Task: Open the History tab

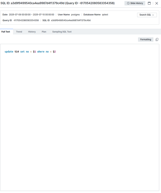Action: (32, 32)
